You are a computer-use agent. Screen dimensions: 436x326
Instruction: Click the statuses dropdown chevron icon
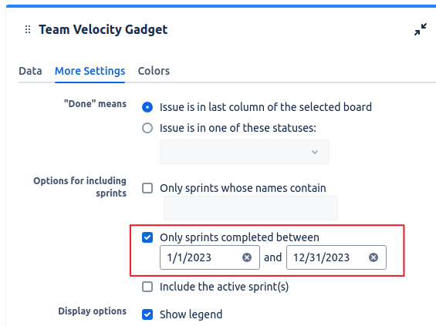(x=315, y=152)
